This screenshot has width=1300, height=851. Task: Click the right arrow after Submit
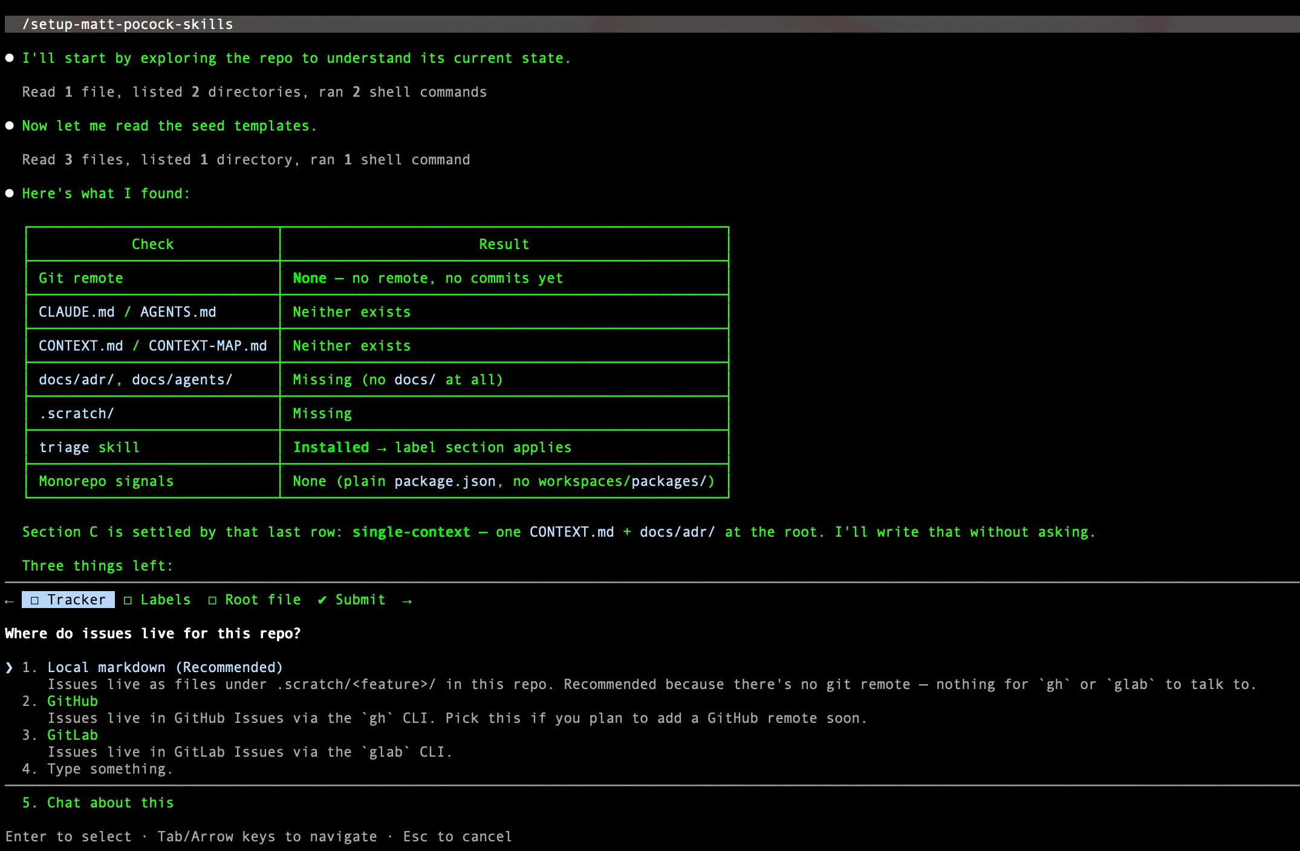407,601
